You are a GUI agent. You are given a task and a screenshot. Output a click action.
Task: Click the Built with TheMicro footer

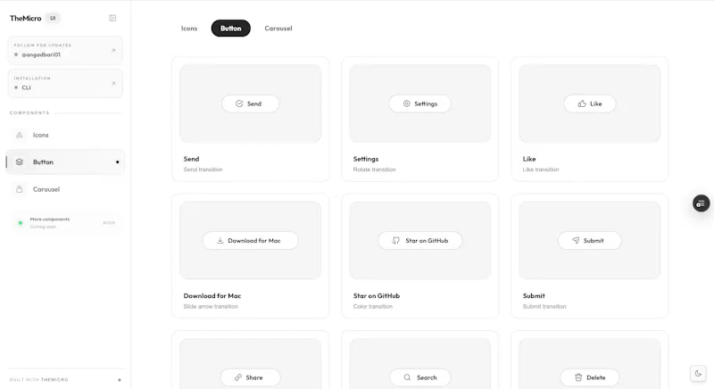coord(38,379)
